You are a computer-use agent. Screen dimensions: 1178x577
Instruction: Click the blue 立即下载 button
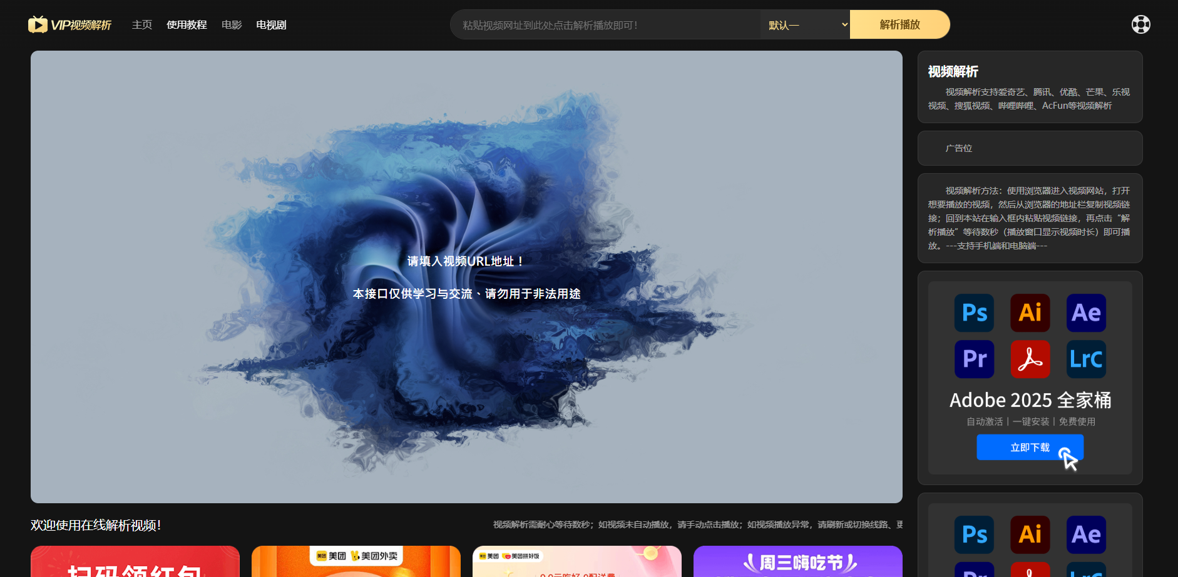1030,448
